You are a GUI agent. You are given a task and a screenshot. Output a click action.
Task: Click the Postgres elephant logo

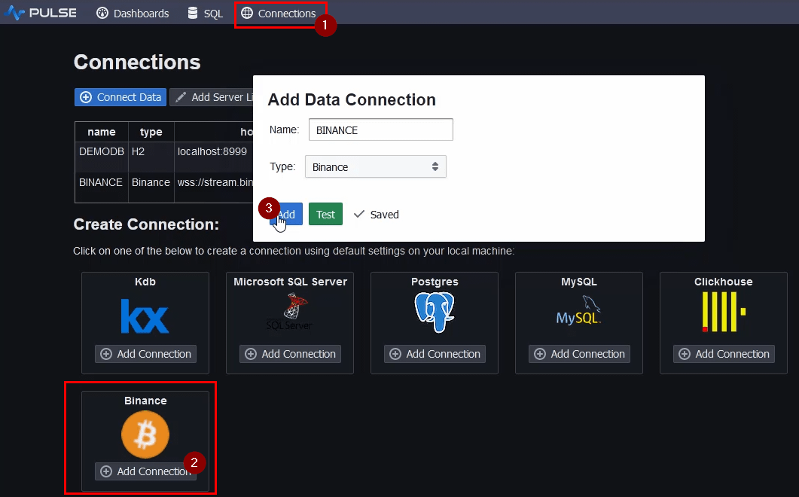[435, 312]
